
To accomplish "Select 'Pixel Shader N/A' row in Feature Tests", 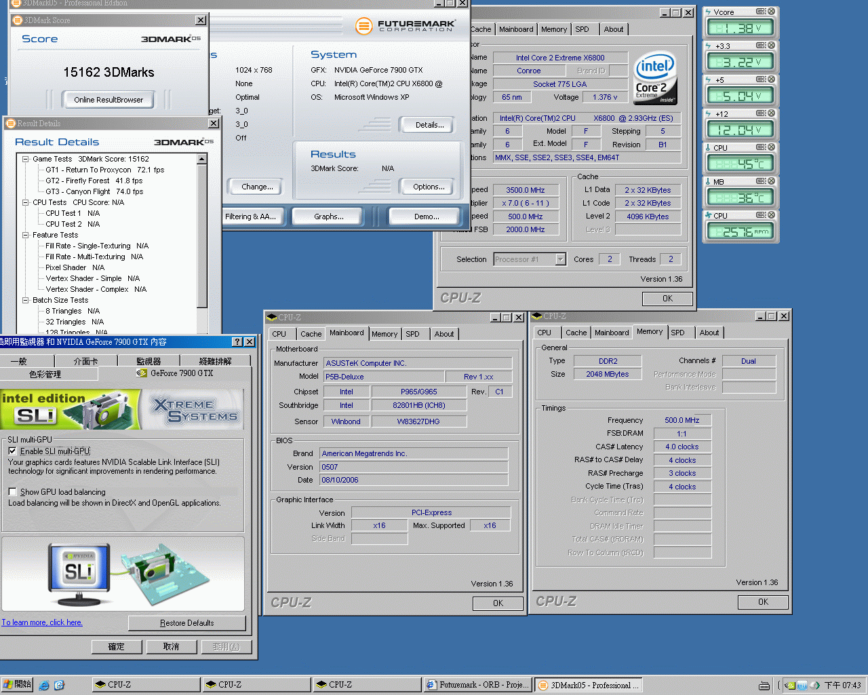I will 75,267.
